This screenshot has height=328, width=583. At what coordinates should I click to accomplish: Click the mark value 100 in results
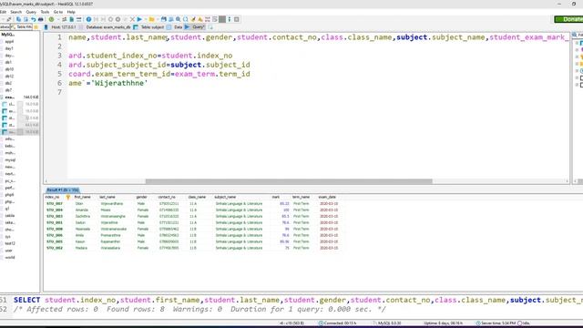tap(286, 210)
